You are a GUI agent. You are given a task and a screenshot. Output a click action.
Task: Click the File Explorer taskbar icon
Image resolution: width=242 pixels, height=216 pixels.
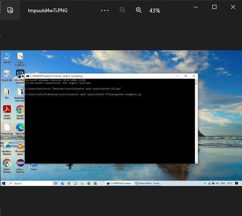[82, 183]
